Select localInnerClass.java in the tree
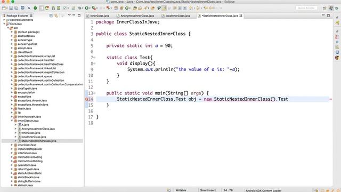Viewport: 341px width, 192px height. pyautogui.click(x=34, y=137)
